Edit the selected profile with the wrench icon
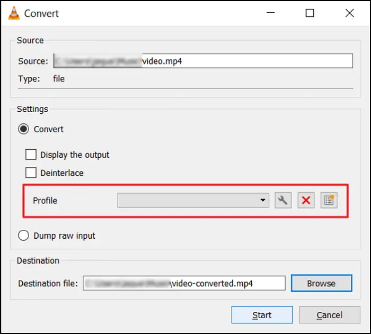 click(283, 201)
